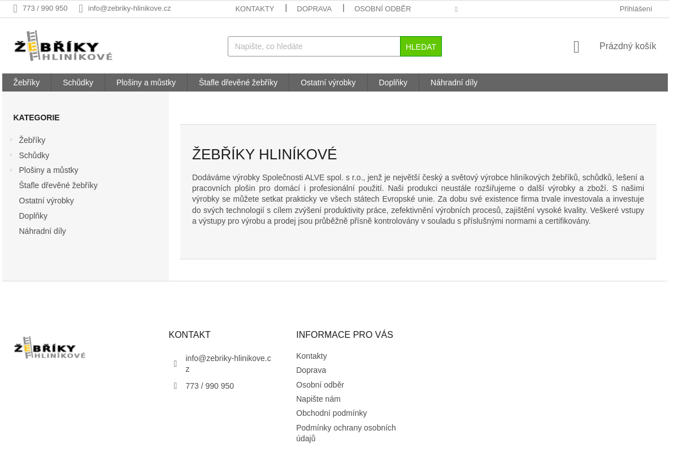678x452 pixels.
Task: Open the Žebříky navigation menu
Action: coord(26,82)
